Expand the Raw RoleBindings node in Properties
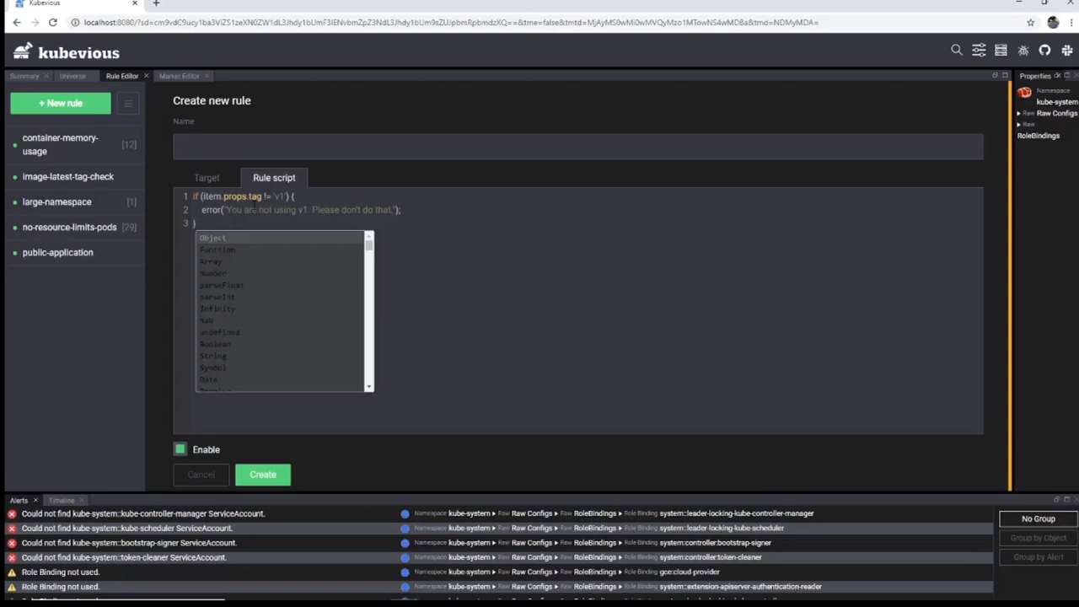Image resolution: width=1079 pixels, height=607 pixels. 1019,124
